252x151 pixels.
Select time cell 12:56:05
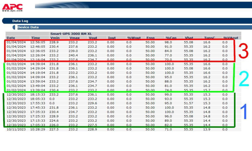click(x=37, y=42)
